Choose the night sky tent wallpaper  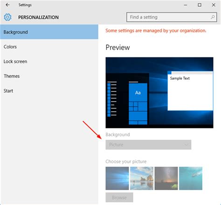point(166,178)
